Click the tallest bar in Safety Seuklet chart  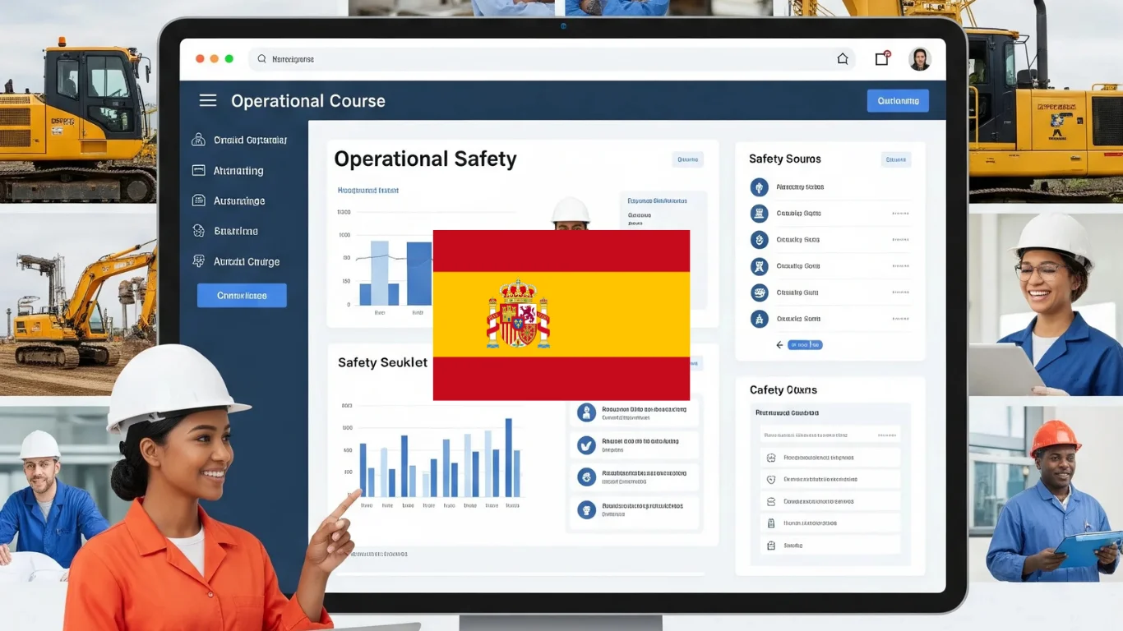(508, 458)
